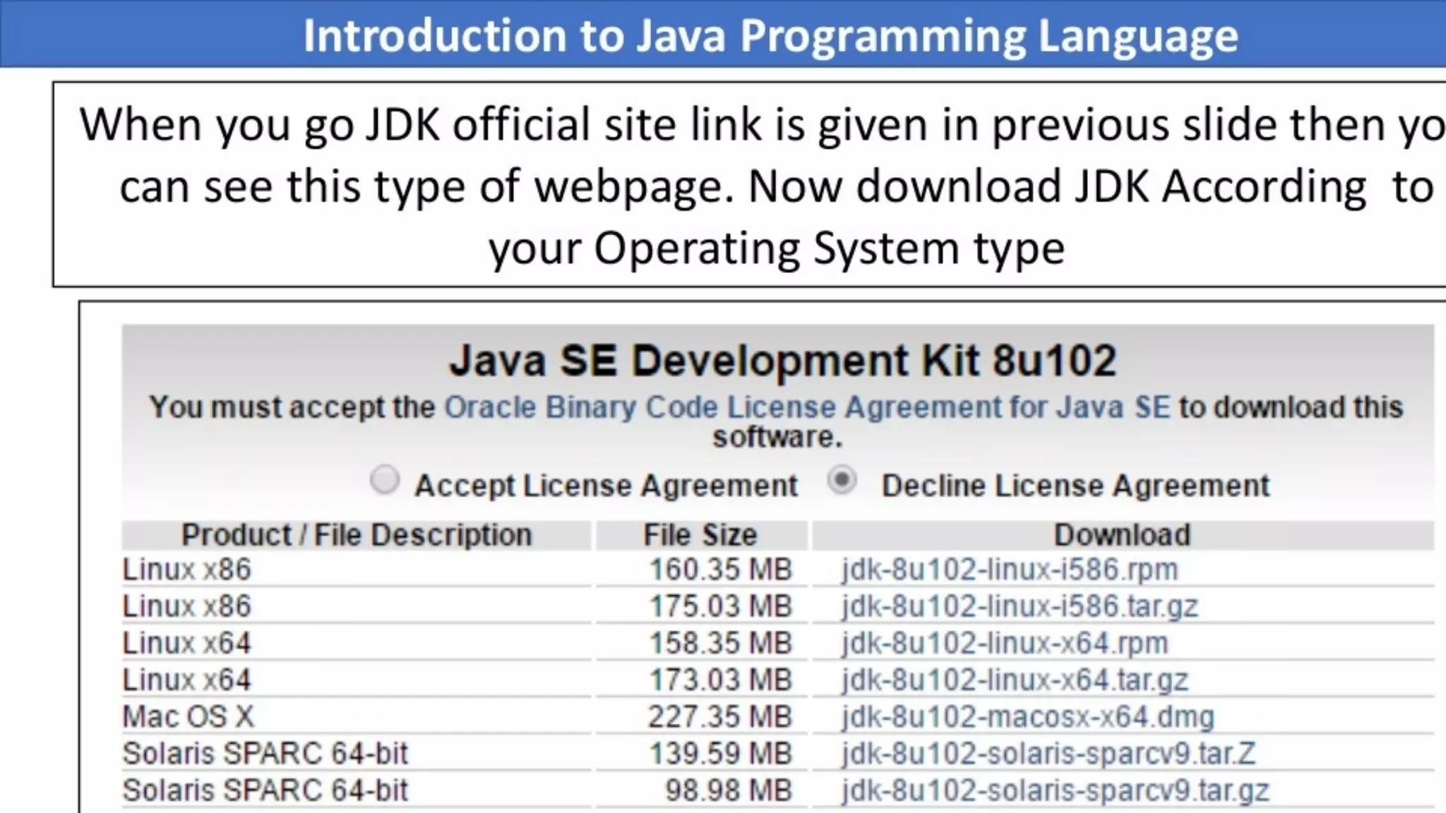This screenshot has height=813, width=1446.
Task: Download jdk-8u102-solaris-sparcv9.tar.gz file
Action: 1055,790
